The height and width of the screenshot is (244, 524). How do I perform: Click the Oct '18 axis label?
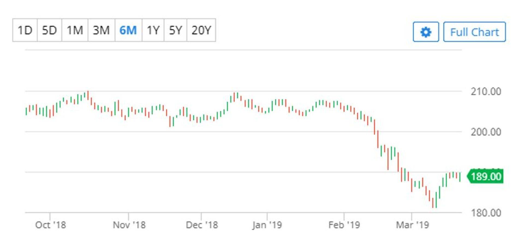click(50, 225)
